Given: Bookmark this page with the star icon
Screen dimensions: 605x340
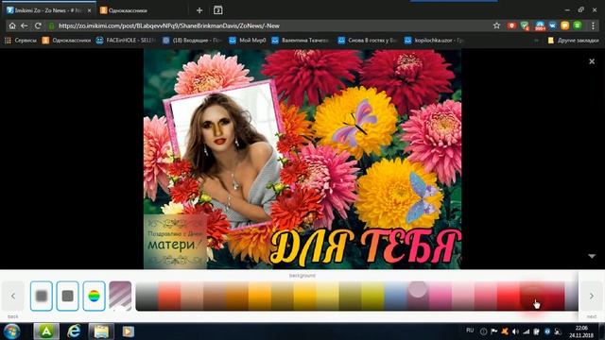Looking at the screenshot, I should (x=496, y=25).
